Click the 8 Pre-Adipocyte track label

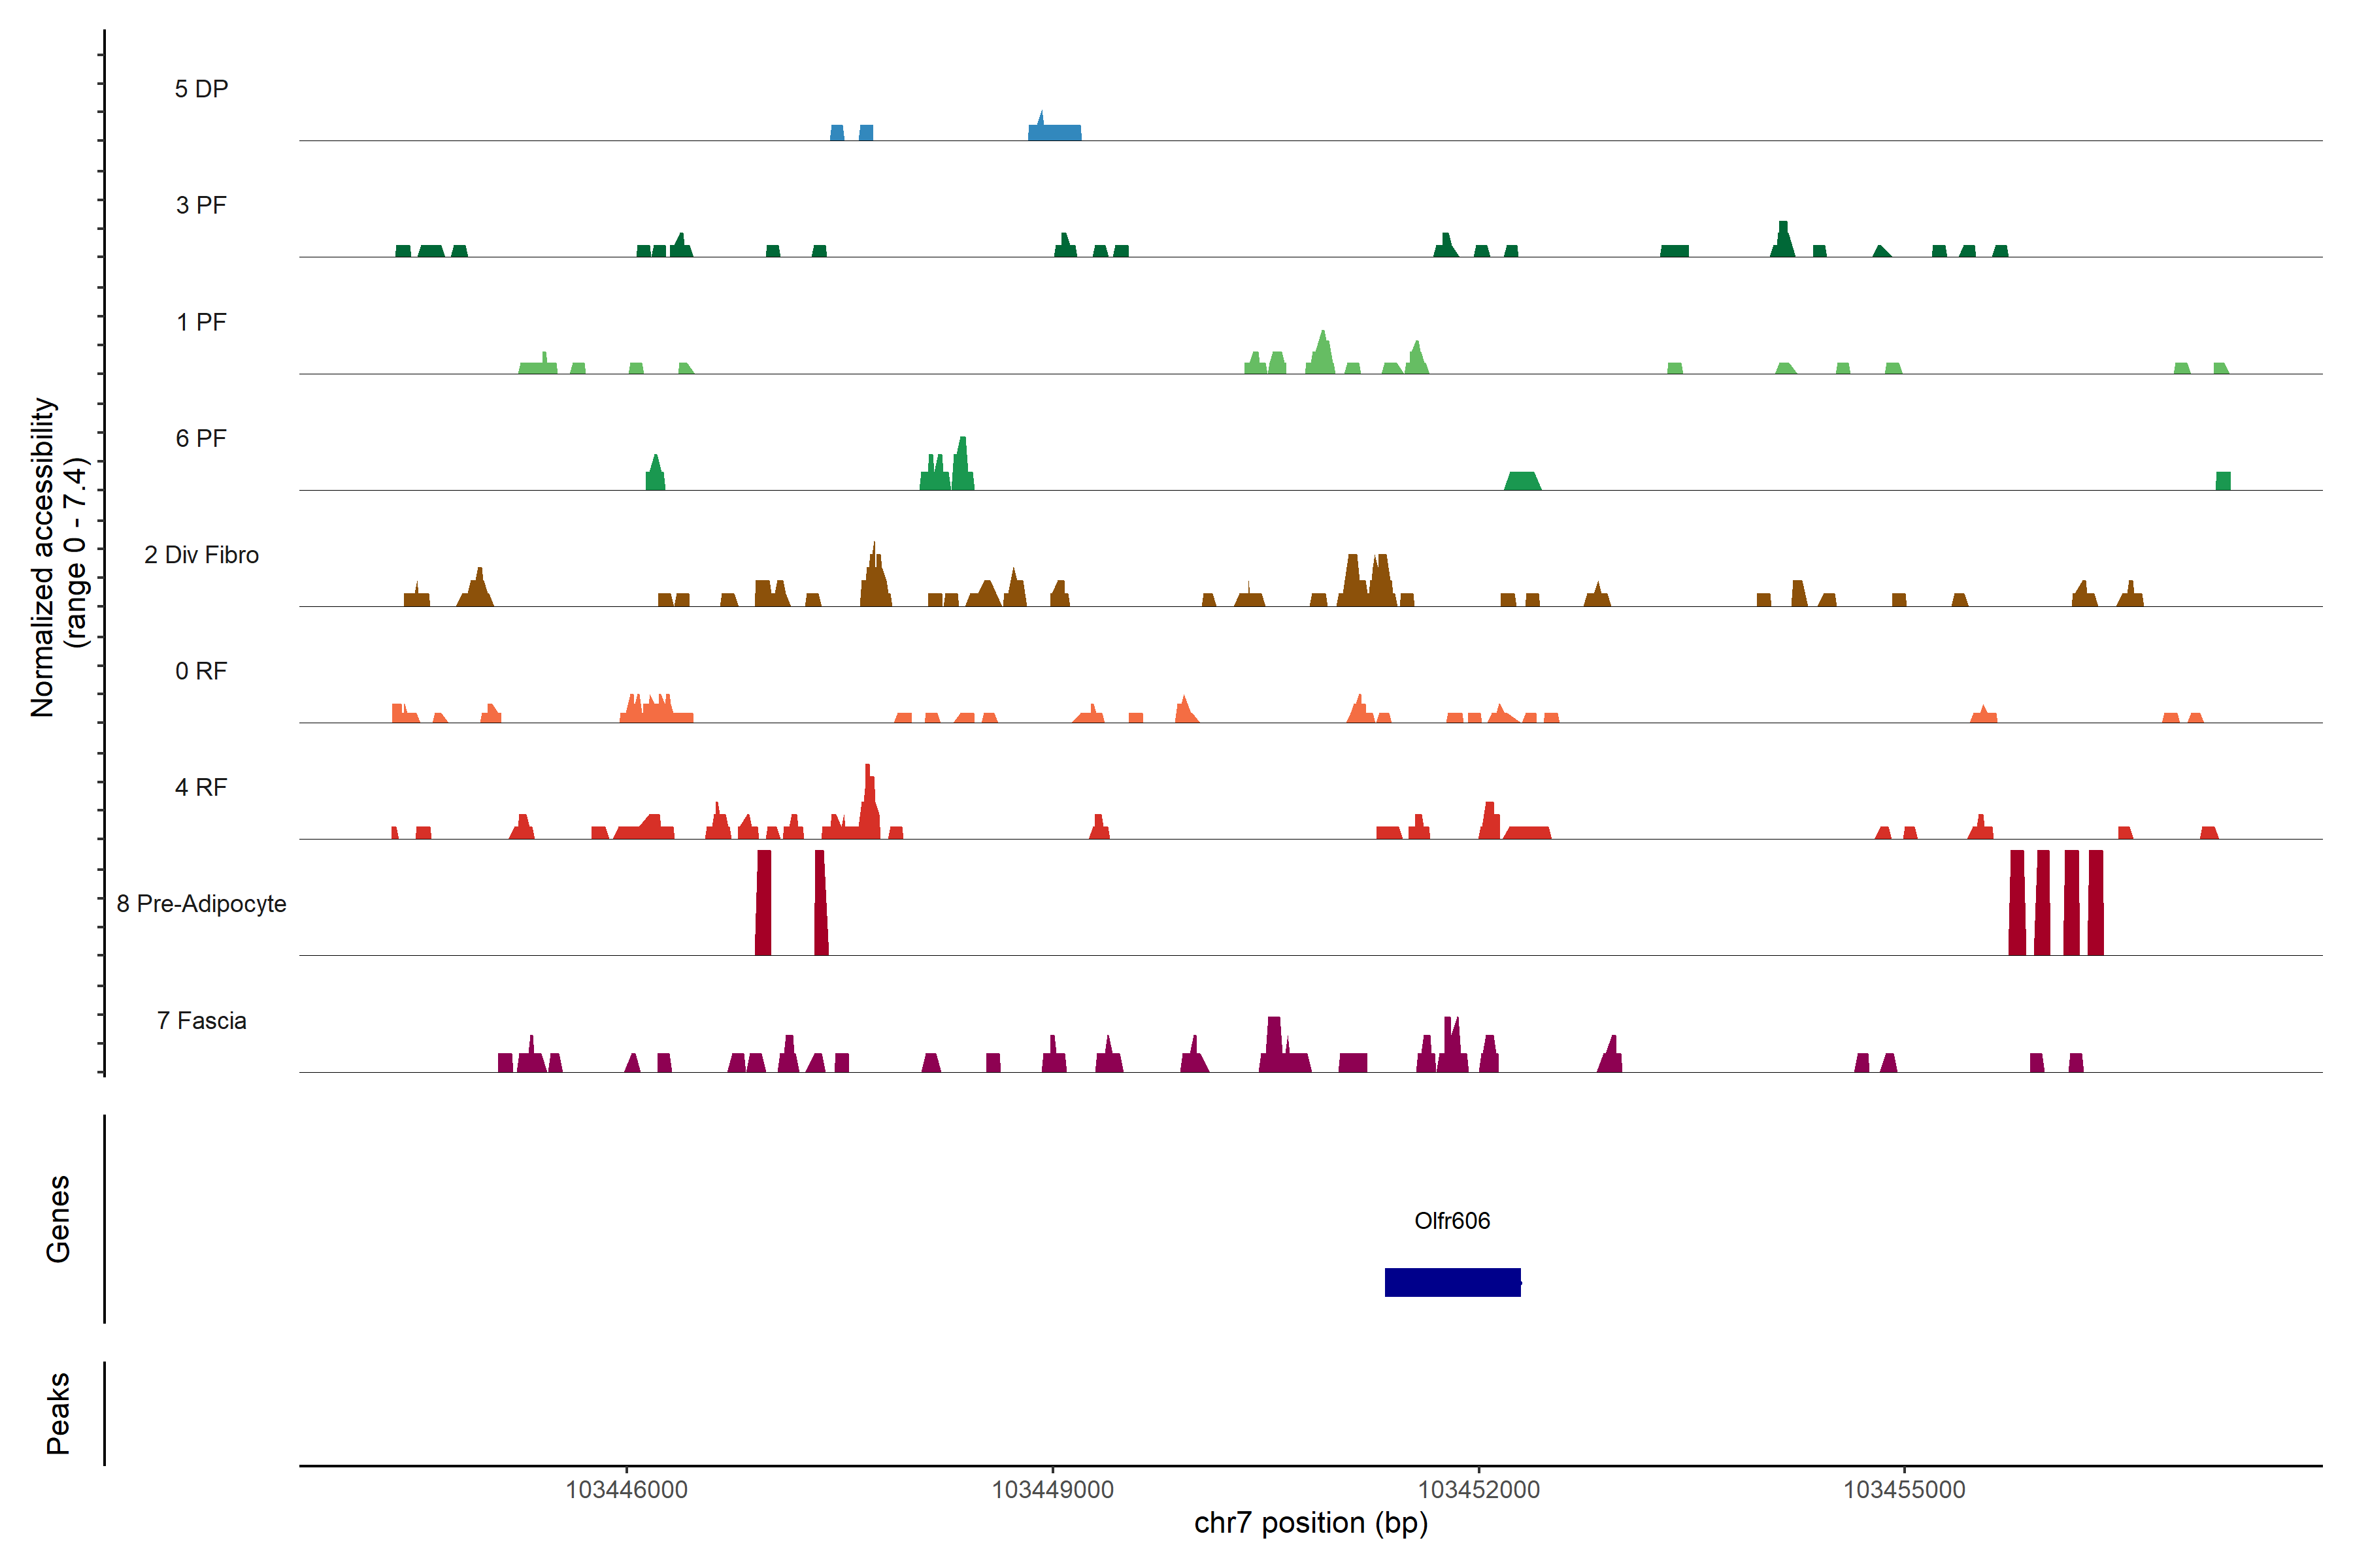[201, 904]
